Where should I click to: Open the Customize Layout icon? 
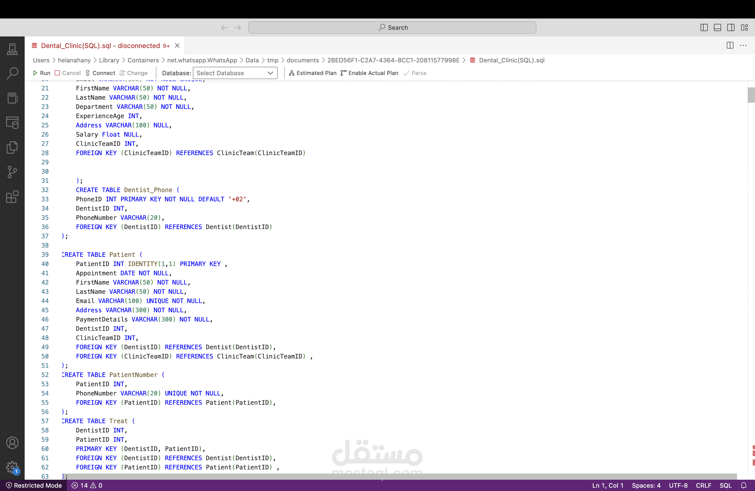point(744,27)
